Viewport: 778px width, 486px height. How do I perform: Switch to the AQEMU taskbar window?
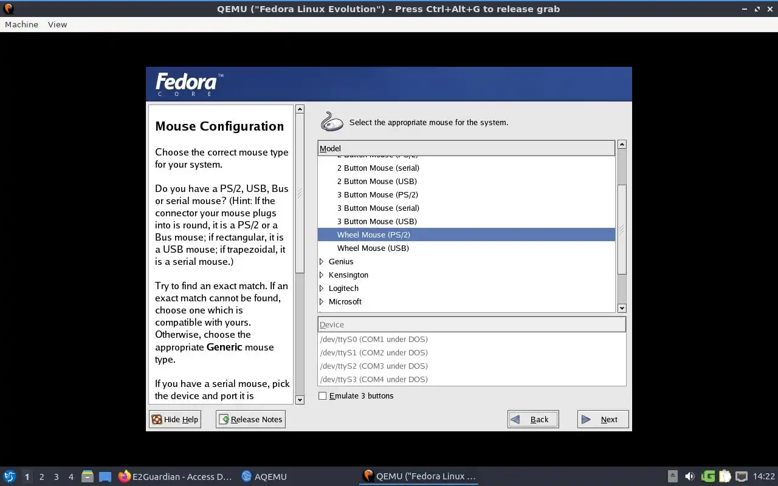point(264,477)
